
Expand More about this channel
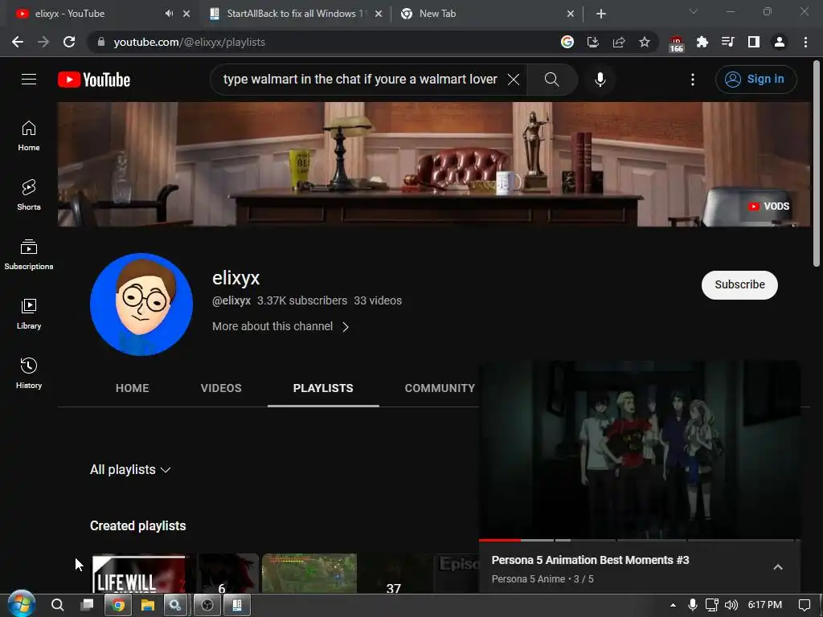tap(280, 326)
